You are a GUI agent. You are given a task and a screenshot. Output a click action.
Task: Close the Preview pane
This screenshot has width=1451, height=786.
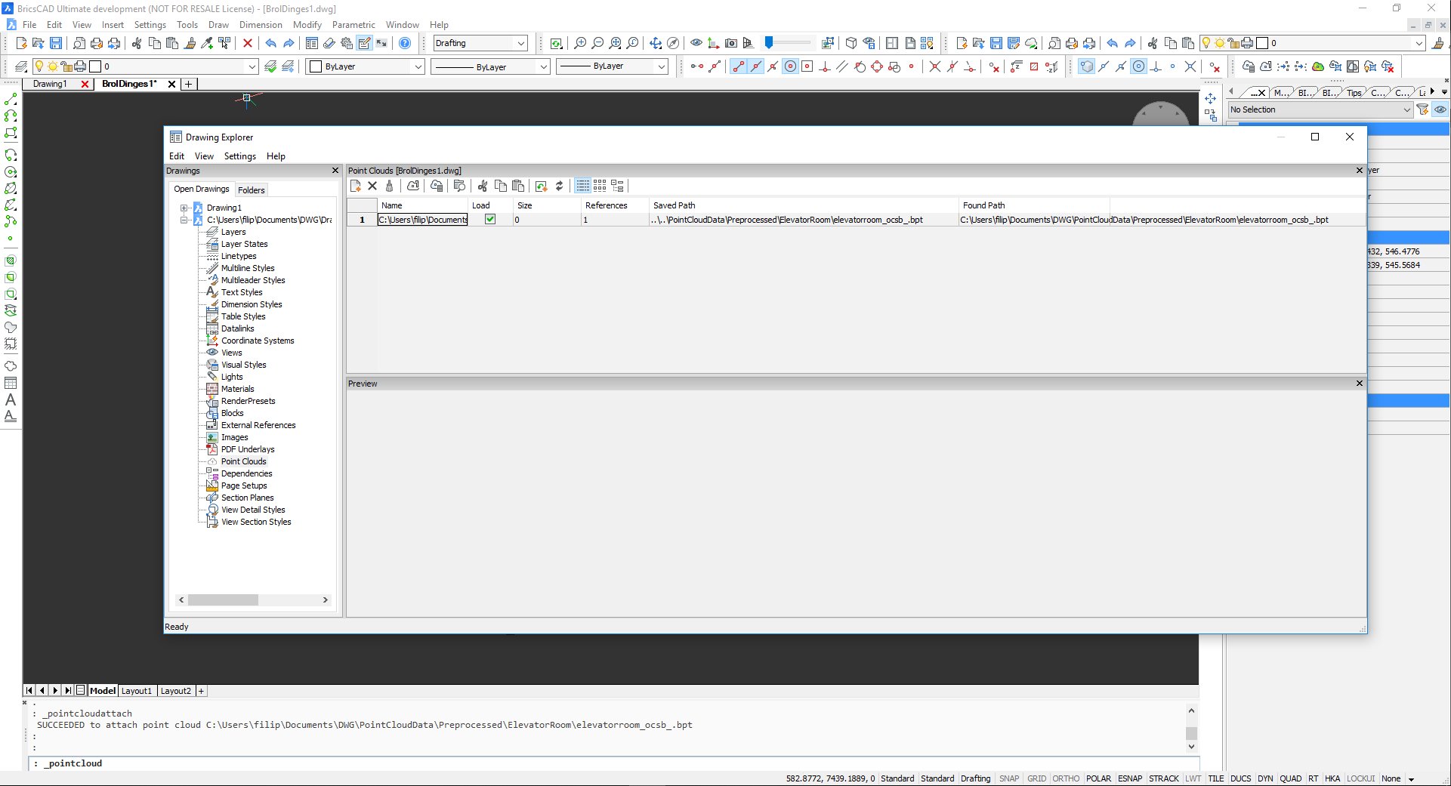[1360, 384]
